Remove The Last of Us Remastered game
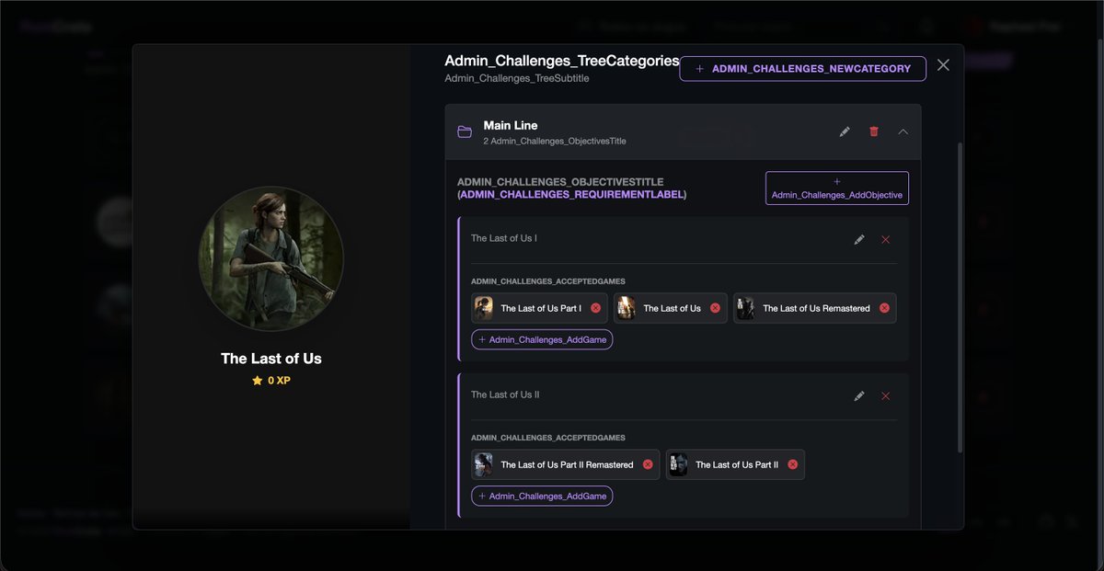The image size is (1104, 571). (884, 308)
